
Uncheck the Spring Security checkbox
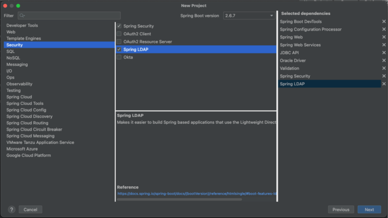point(119,26)
